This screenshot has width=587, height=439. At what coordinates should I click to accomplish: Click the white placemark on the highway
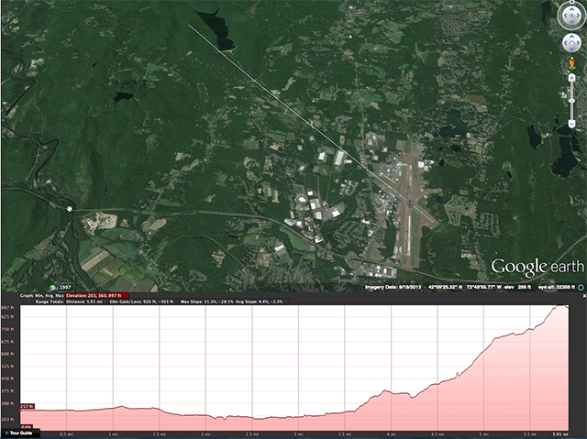(x=70, y=209)
